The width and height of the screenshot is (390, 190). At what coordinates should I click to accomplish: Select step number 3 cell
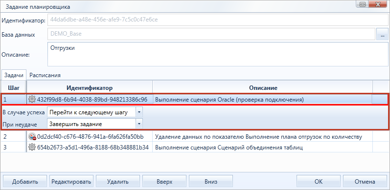click(13, 148)
